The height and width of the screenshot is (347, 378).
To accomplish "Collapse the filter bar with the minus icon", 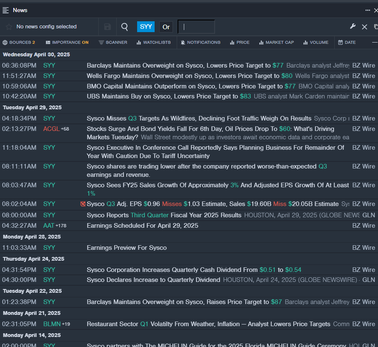I will 375,43.
